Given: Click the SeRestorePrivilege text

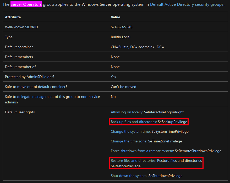Looking at the screenshot, I should coord(126,166).
